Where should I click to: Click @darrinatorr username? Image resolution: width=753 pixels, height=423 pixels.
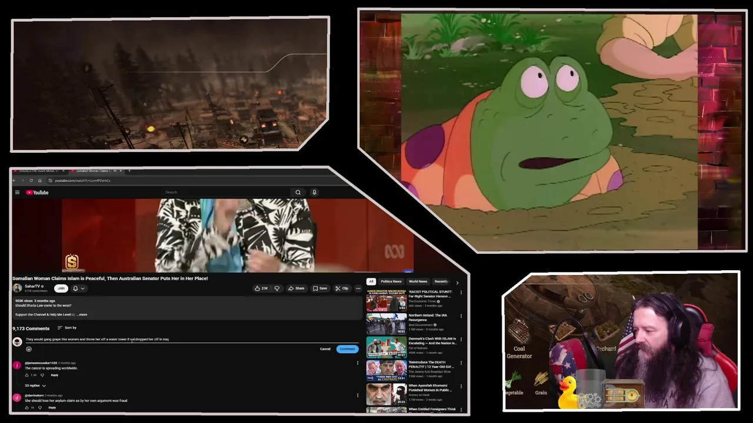(34, 395)
